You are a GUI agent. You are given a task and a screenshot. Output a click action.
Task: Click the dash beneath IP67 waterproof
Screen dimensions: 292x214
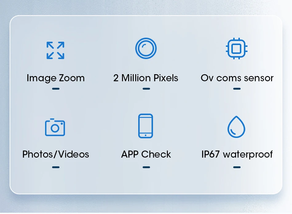pyautogui.click(x=237, y=167)
